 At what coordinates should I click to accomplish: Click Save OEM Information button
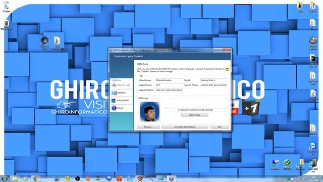point(185,127)
